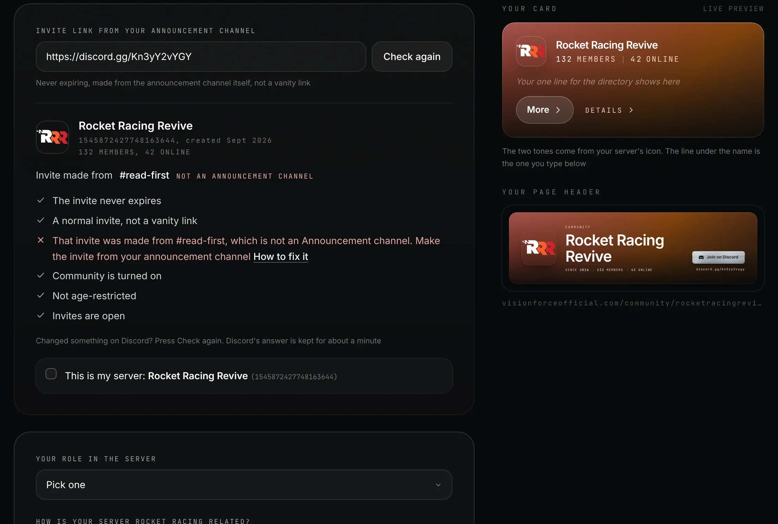
Task: Click the checkmark beside Invites are open
Action: coord(41,315)
